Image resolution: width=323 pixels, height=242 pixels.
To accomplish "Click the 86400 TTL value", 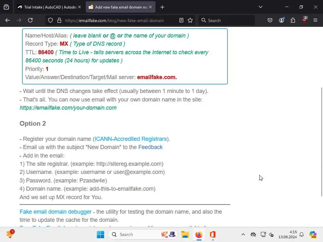I will click(x=46, y=52).
